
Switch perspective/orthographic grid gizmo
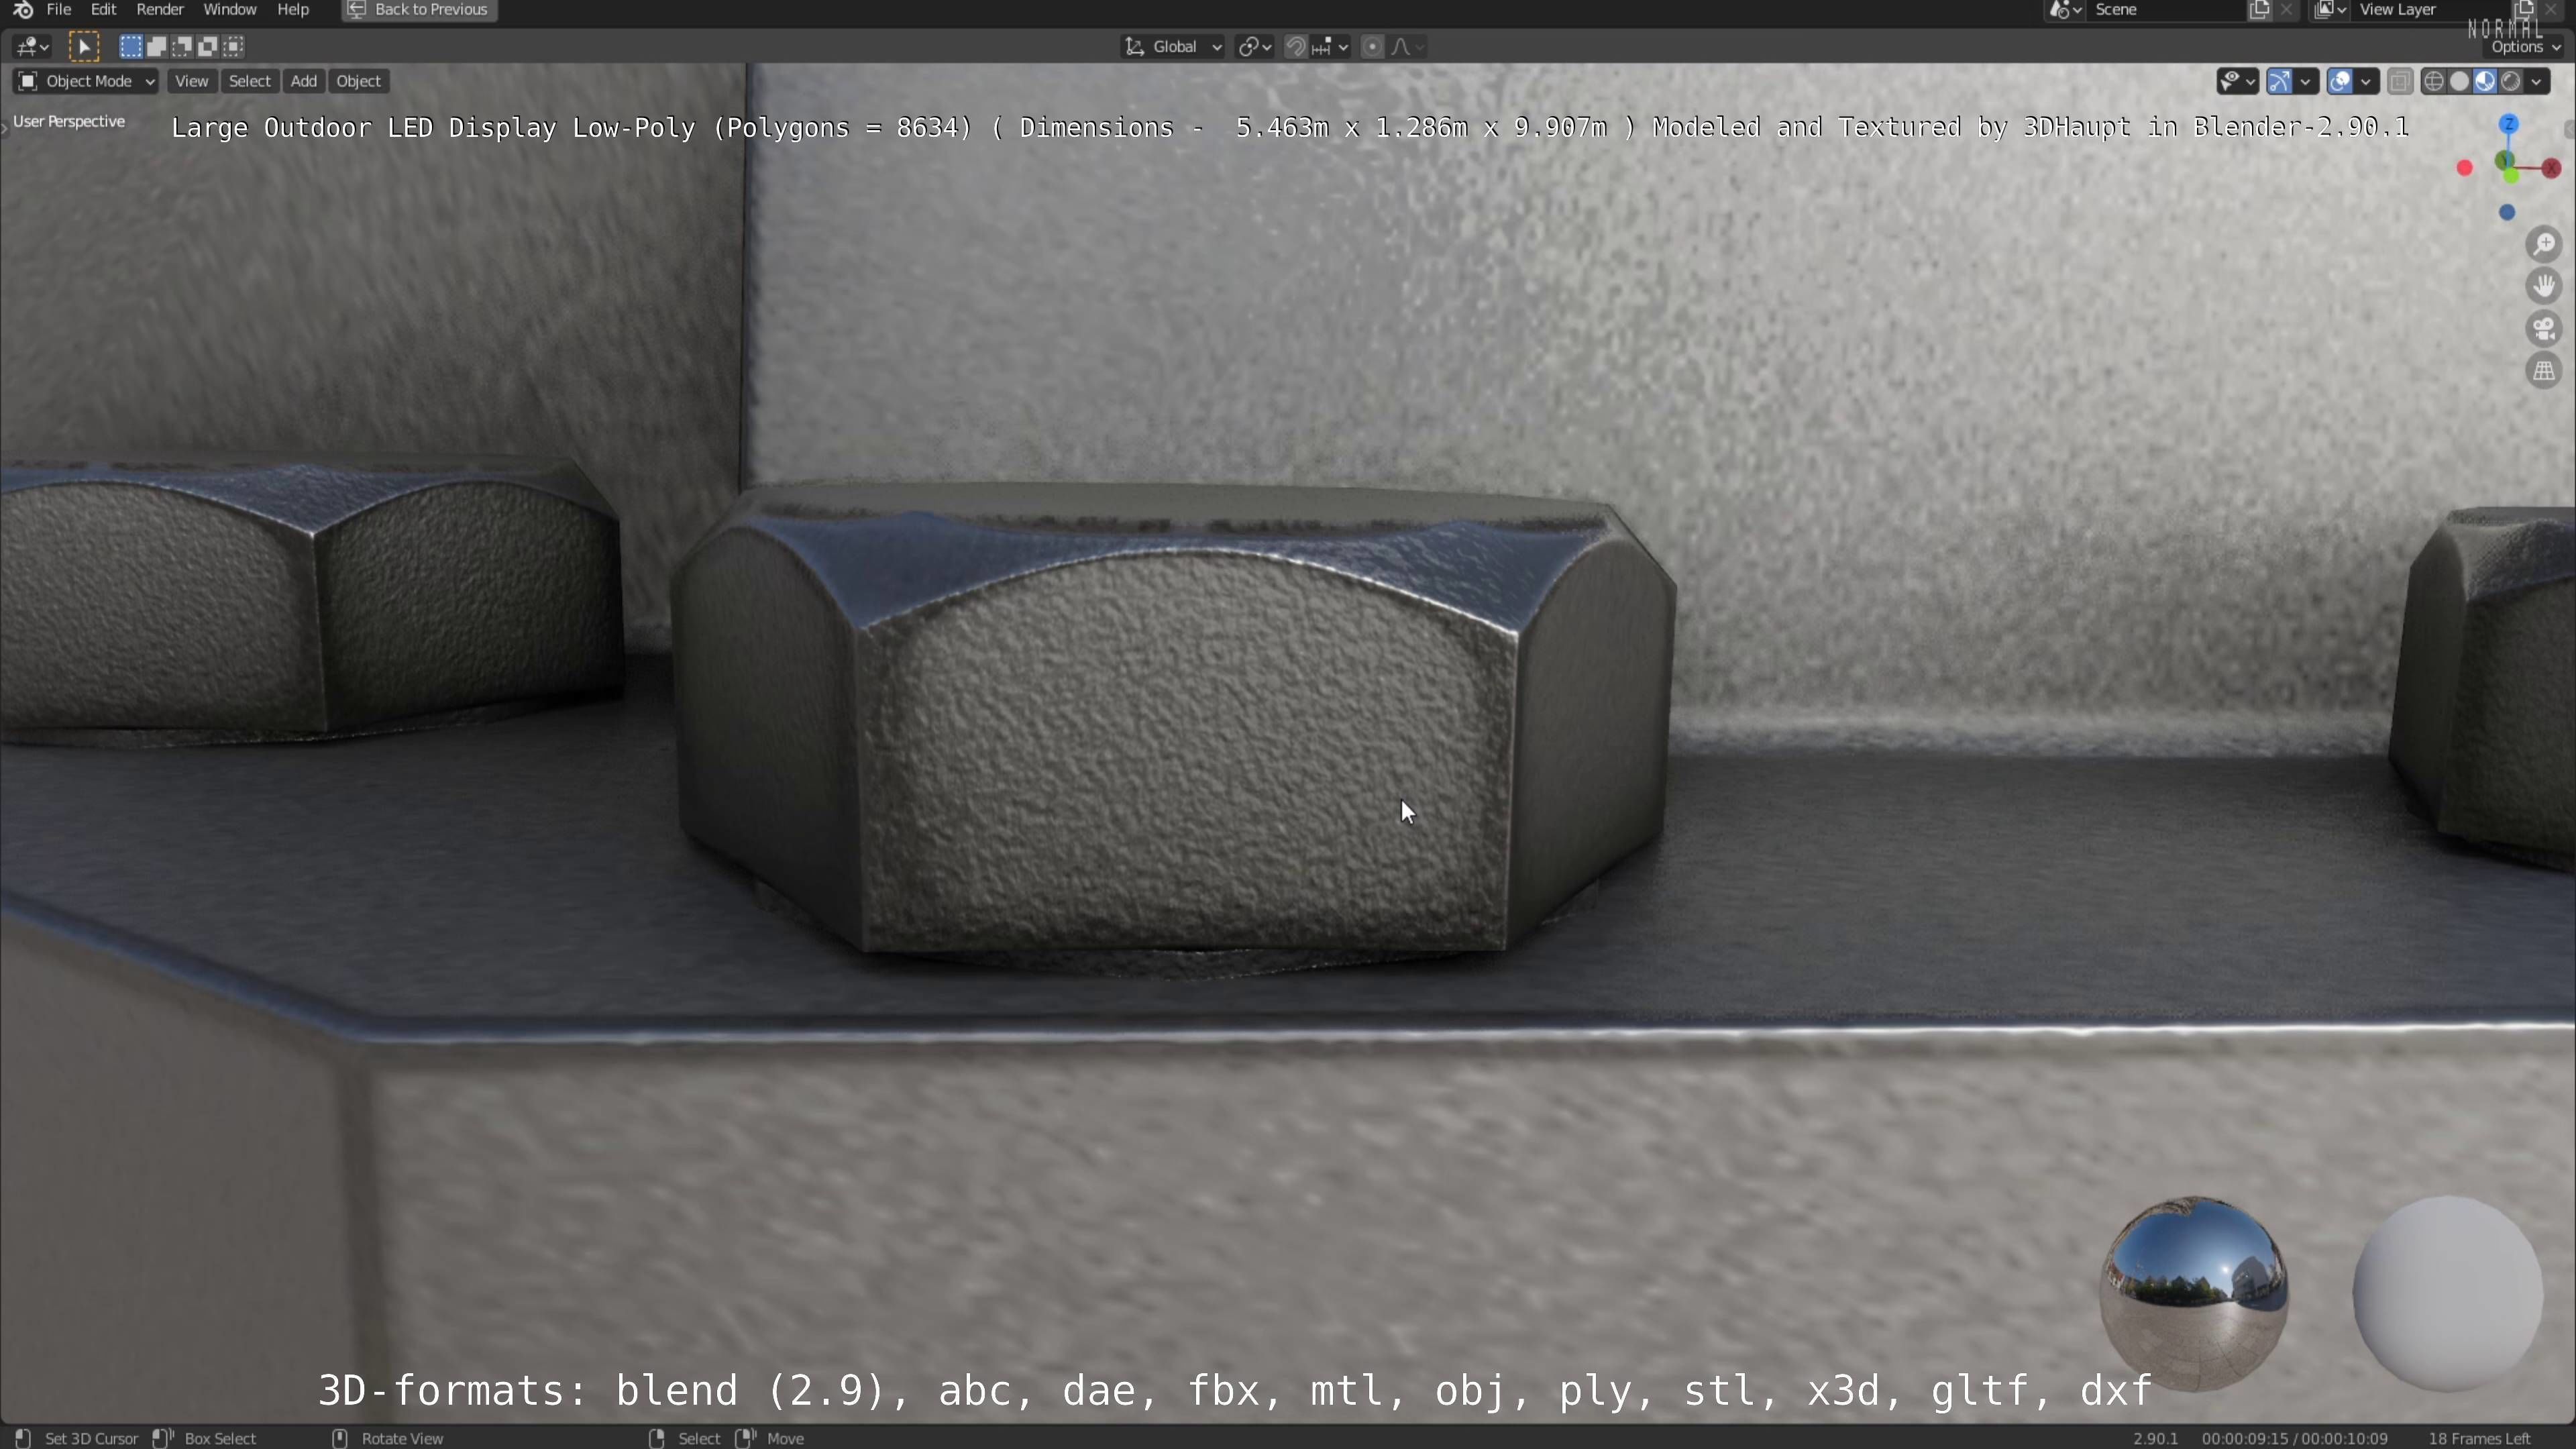2544,371
